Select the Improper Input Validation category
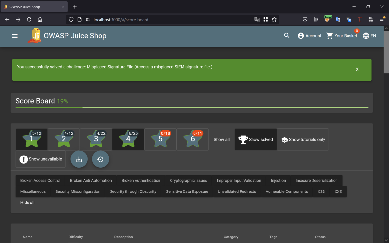 point(239,181)
